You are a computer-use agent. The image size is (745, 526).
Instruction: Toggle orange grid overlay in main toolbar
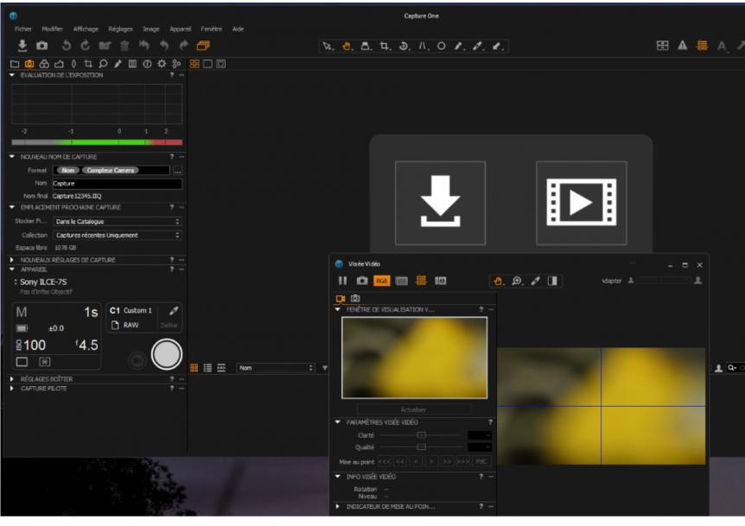(x=702, y=46)
